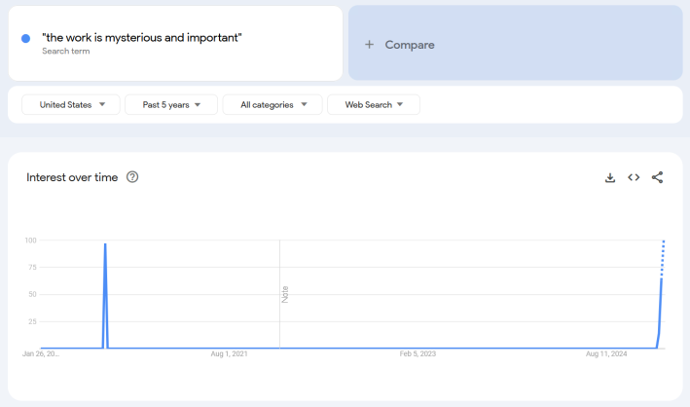Click the Interest over time heading
690x407 pixels.
point(72,177)
